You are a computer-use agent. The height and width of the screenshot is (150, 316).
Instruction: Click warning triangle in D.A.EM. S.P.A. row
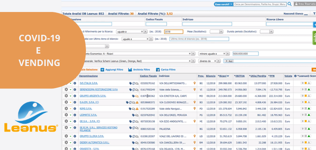pyautogui.click(x=137, y=102)
